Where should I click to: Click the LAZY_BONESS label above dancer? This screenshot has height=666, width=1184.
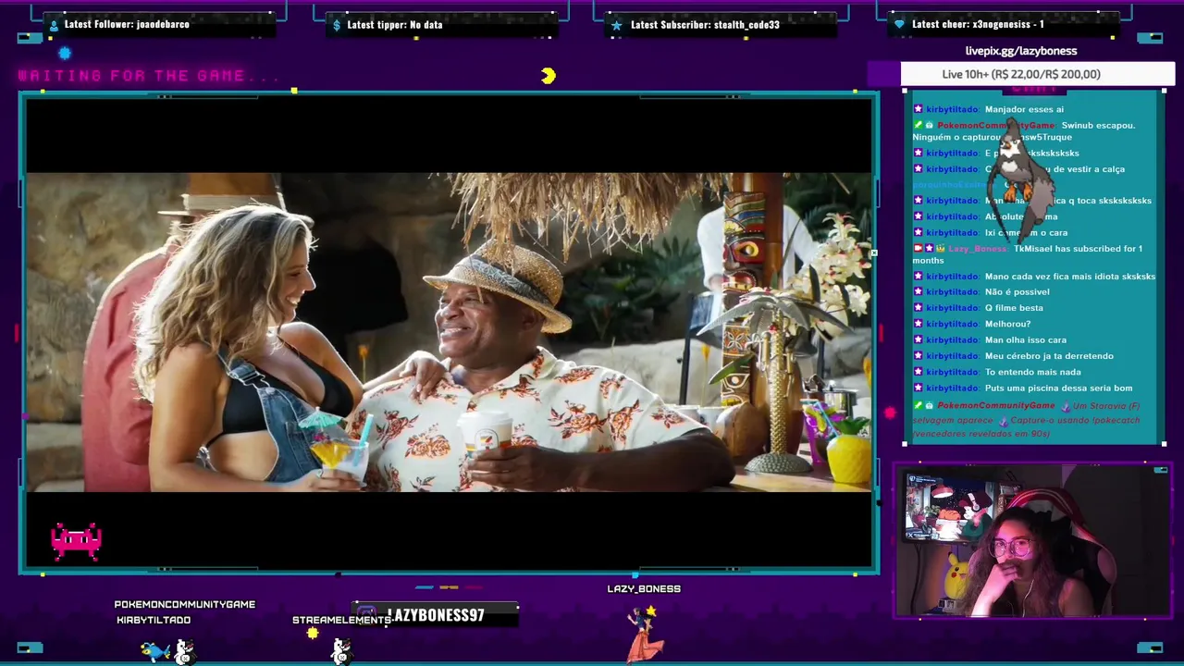tap(644, 588)
